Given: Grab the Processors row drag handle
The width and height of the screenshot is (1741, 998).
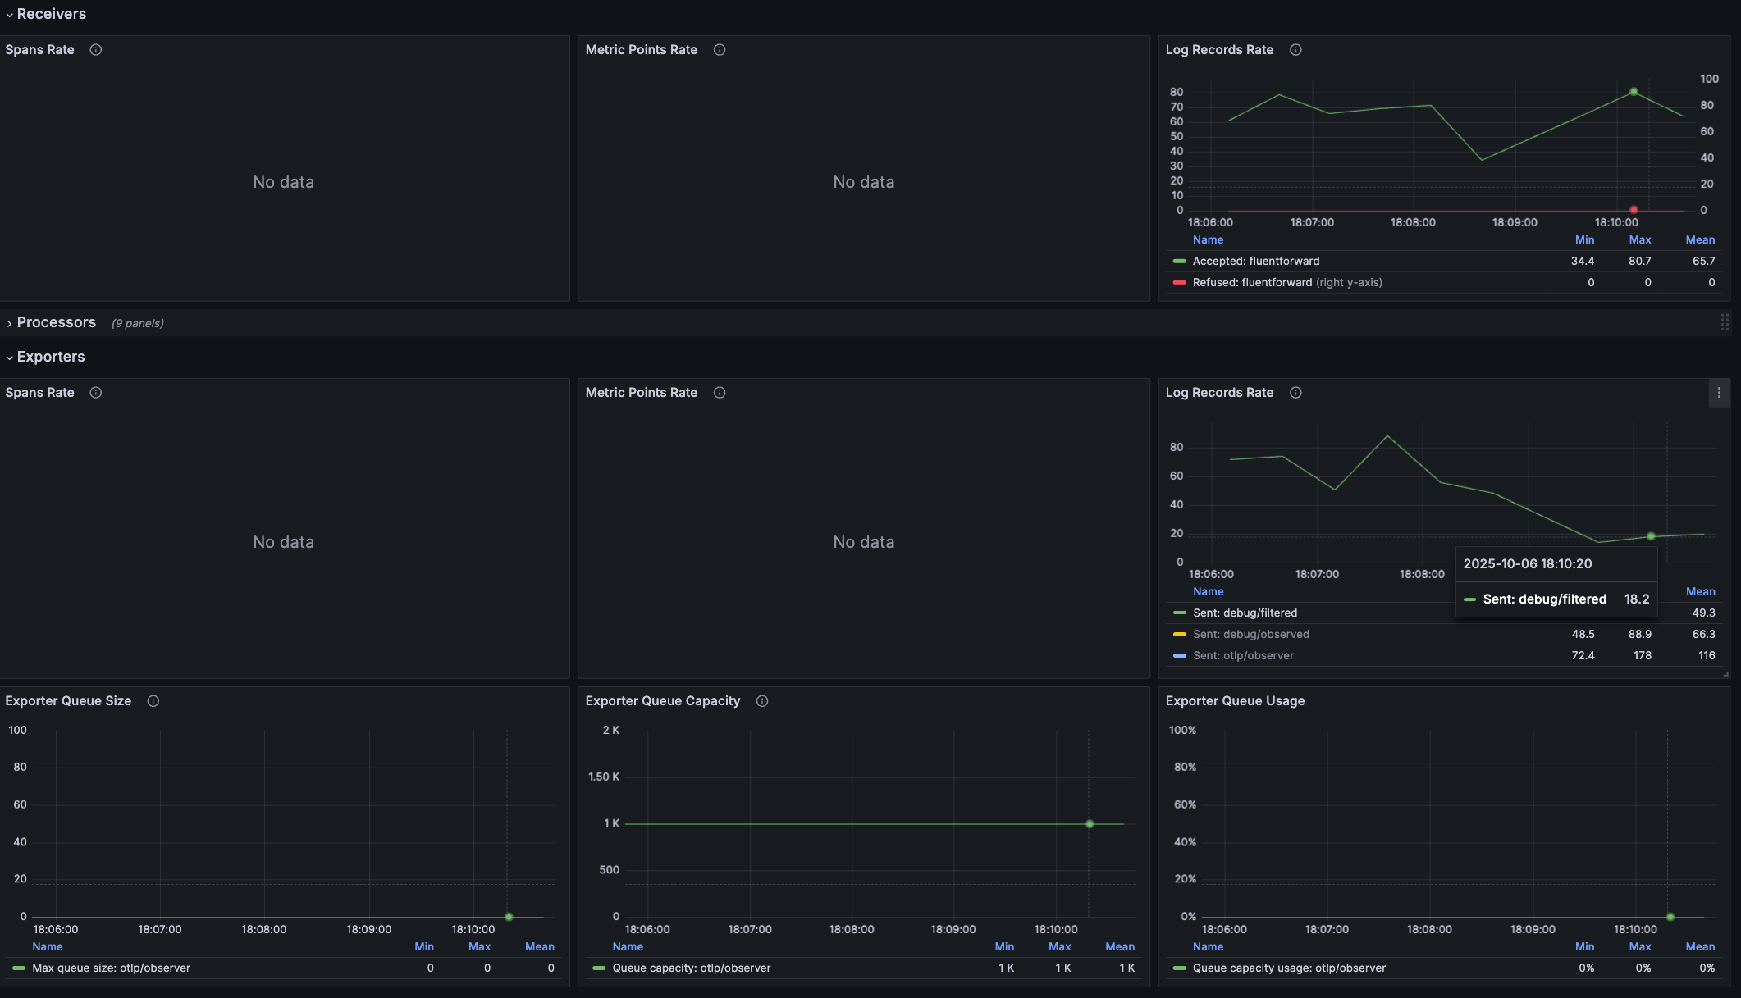Looking at the screenshot, I should coord(1725,322).
